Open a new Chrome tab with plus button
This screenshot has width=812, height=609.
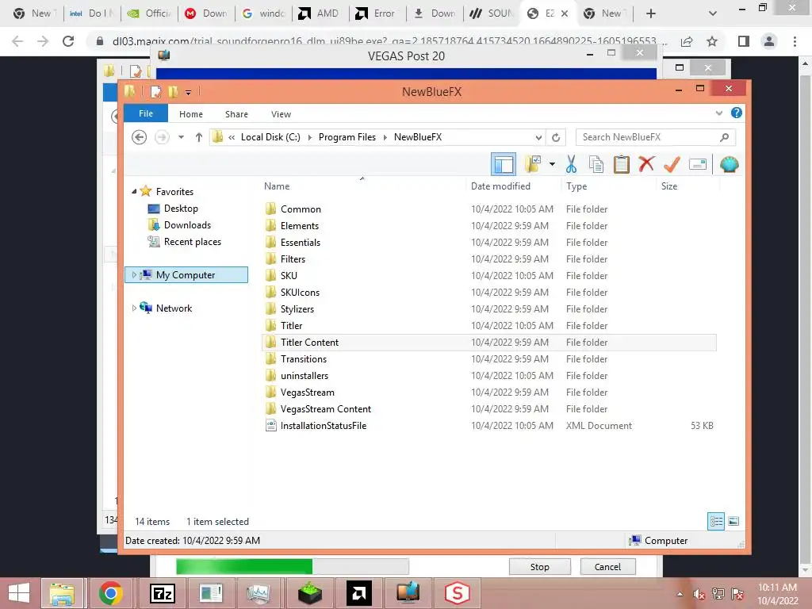coord(651,13)
